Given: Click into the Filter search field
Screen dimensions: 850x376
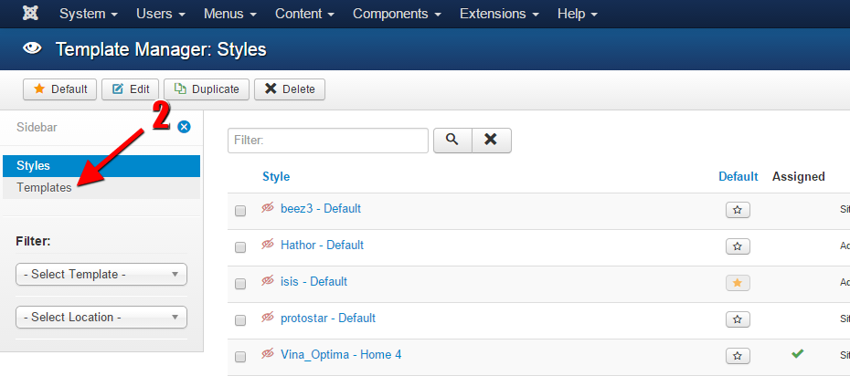Looking at the screenshot, I should pyautogui.click(x=327, y=140).
